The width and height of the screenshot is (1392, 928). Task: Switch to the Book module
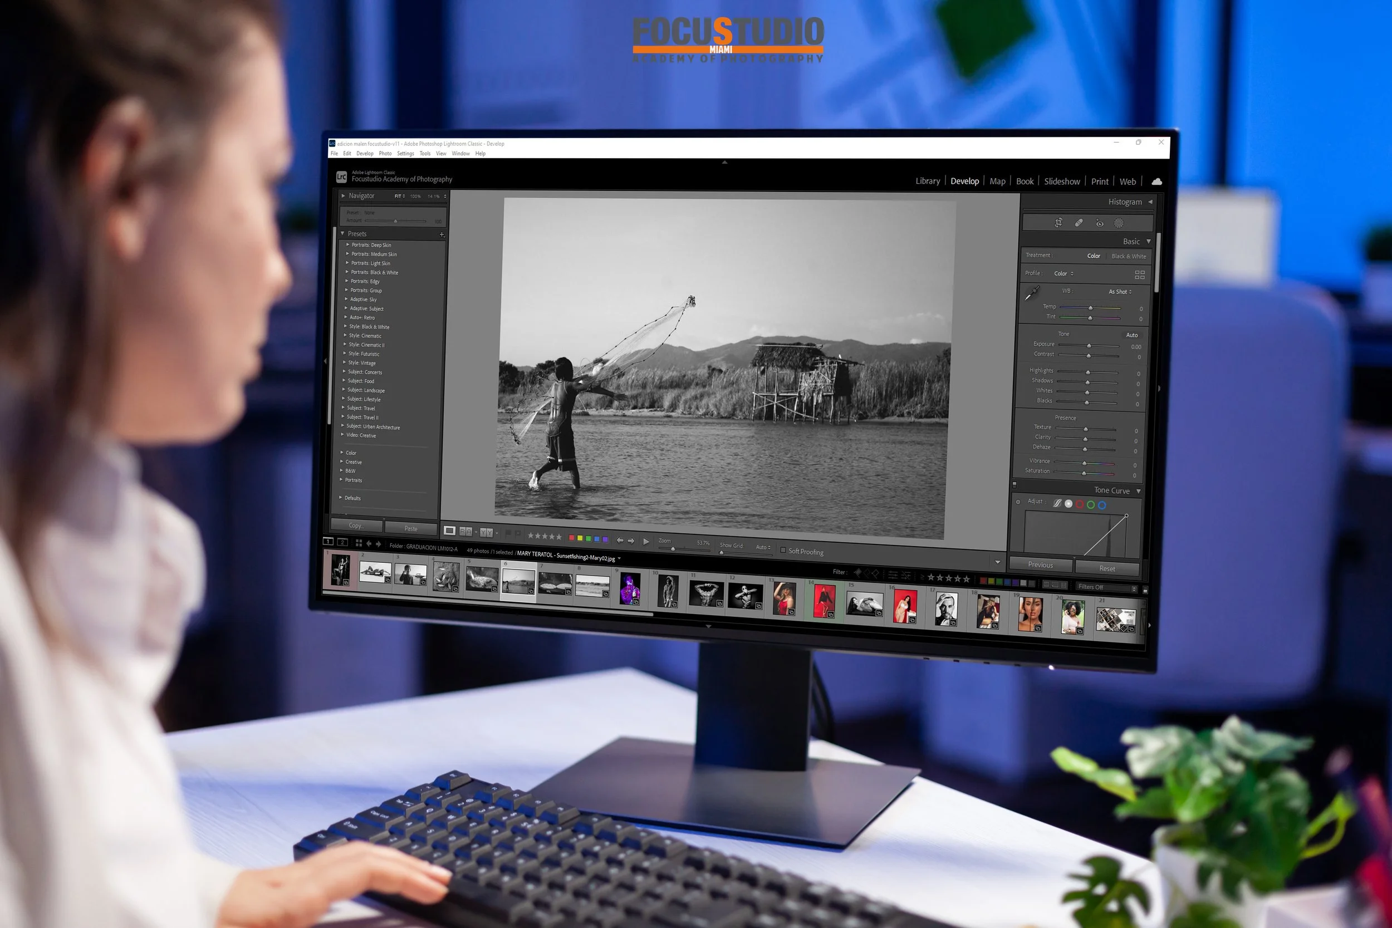coord(1025,181)
